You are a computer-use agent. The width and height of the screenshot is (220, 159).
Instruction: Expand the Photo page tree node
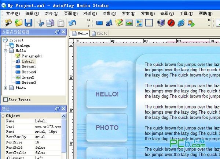5,88
